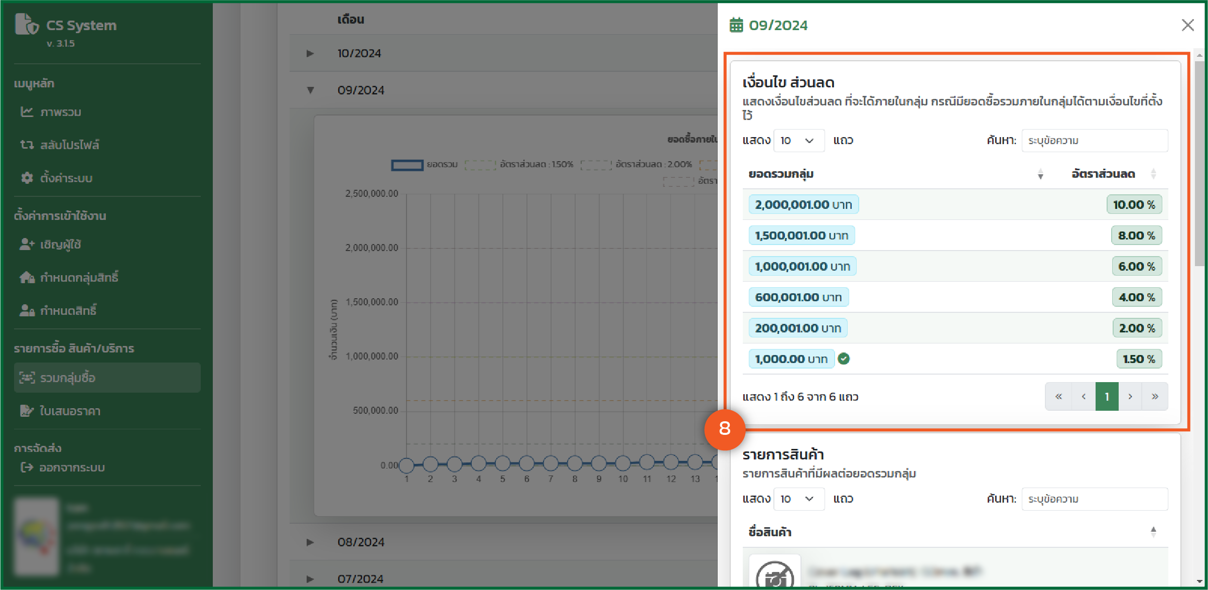Screen dimensions: 1208x590
Task: Click the ออกจากระบบ logout icon
Action: pos(27,467)
